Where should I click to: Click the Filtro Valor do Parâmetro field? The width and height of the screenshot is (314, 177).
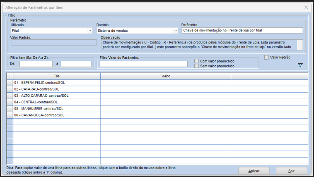click(143, 64)
